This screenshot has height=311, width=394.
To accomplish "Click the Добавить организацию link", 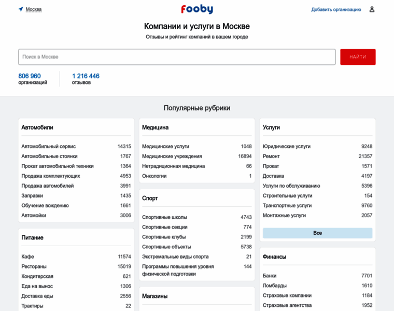I will (x=336, y=9).
